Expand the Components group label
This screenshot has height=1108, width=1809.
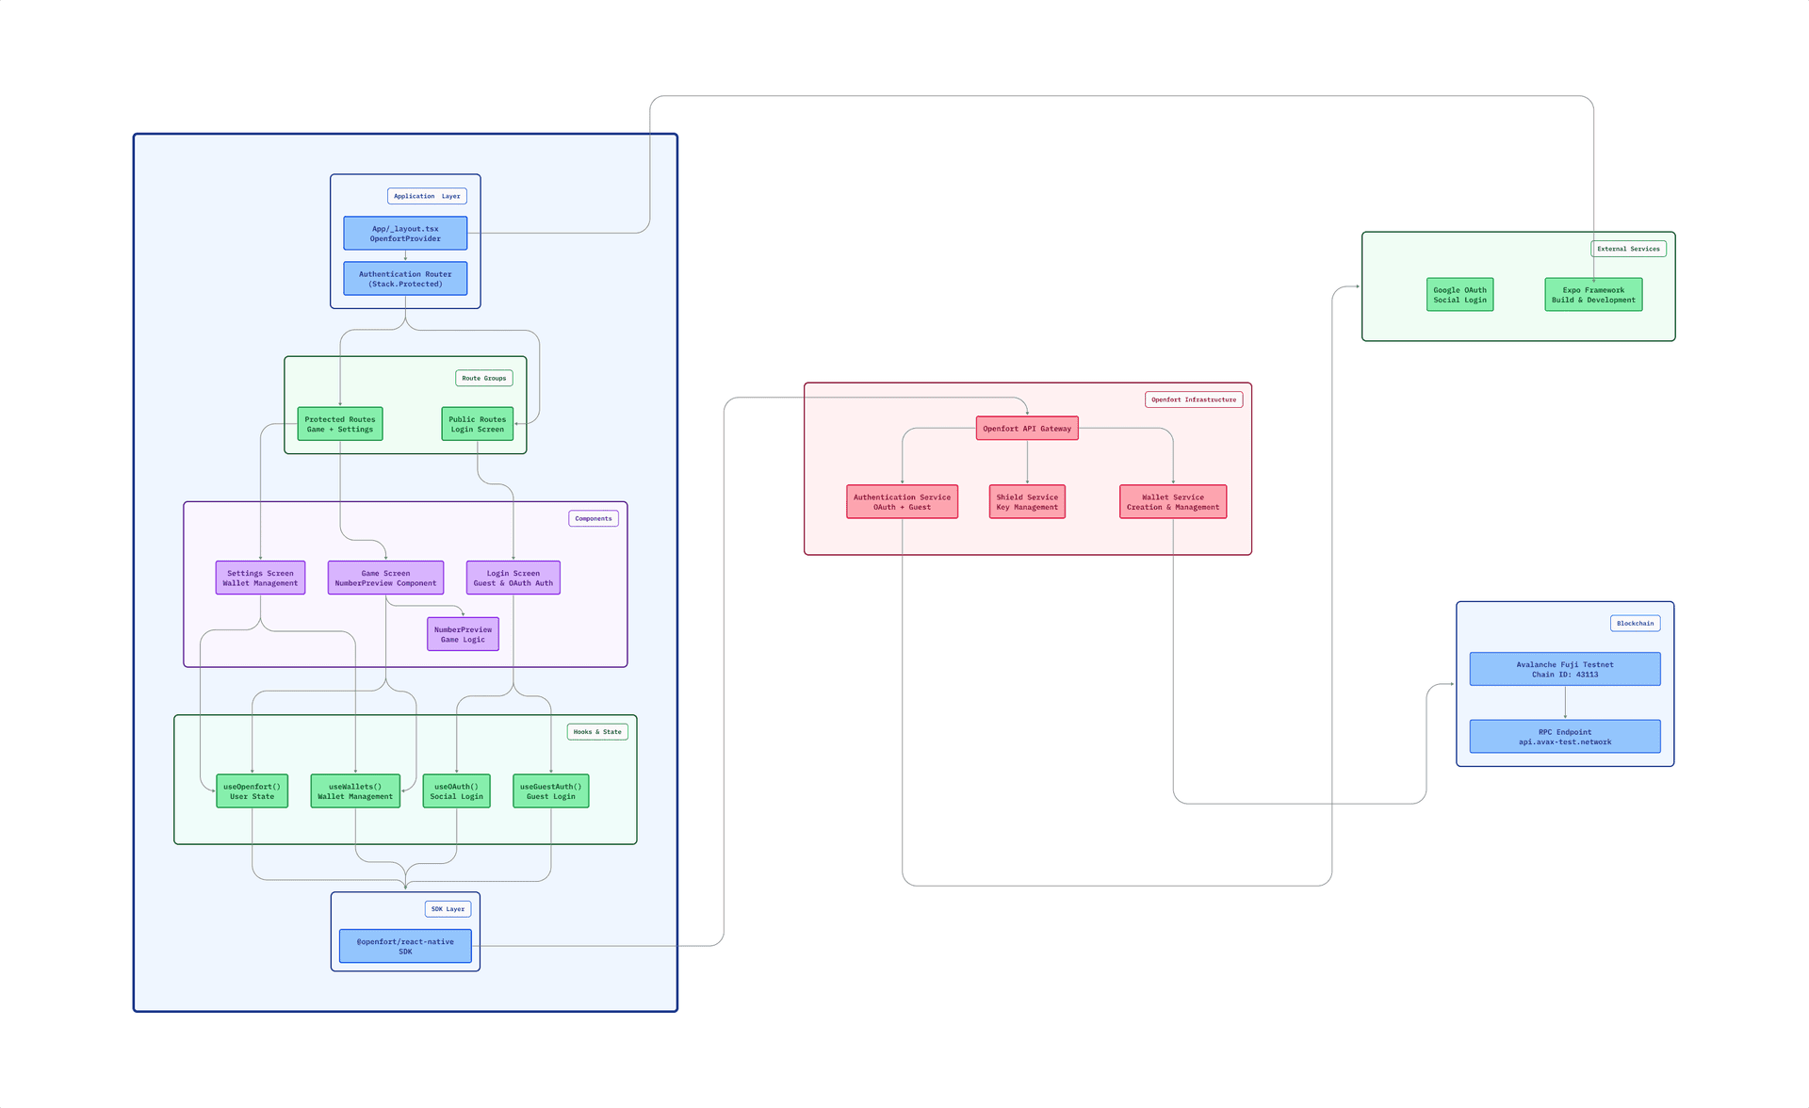coord(593,518)
